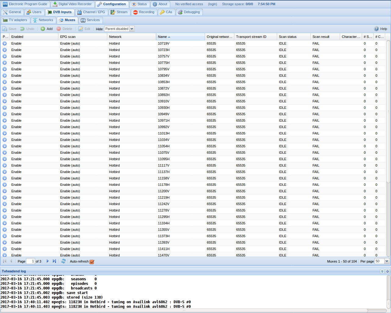Toggle the Auto-refresh checkbox
This screenshot has height=313, width=391.
pos(92,262)
